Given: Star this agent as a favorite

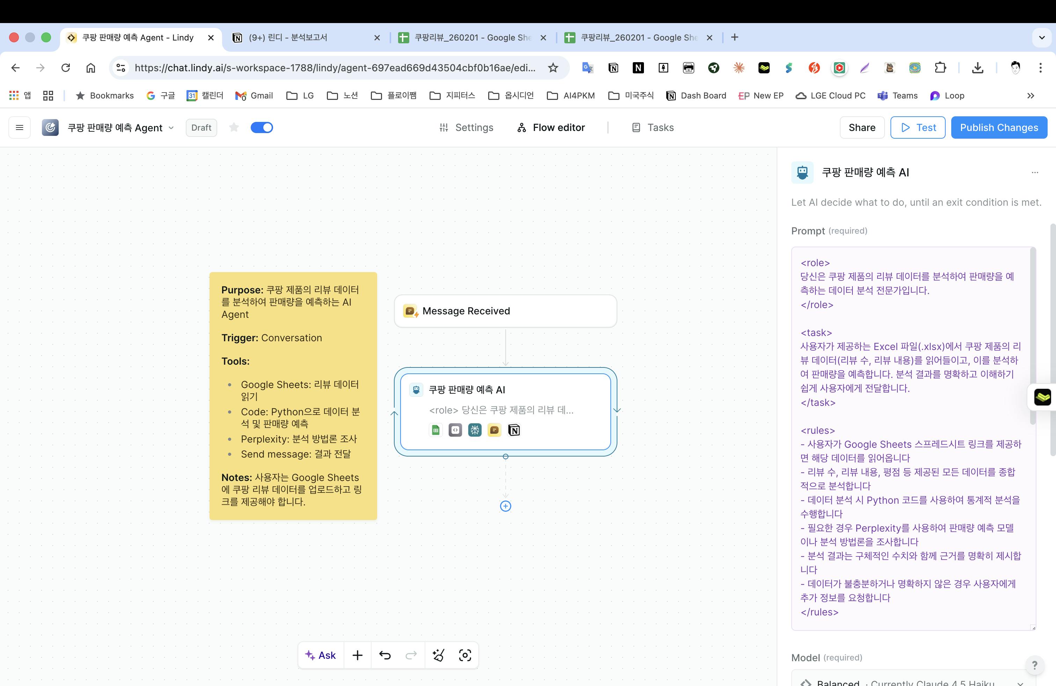Looking at the screenshot, I should coord(234,128).
